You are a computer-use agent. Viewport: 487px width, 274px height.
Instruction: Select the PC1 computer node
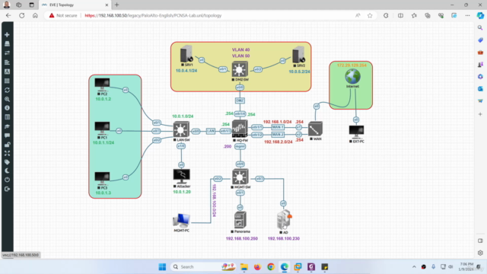pyautogui.click(x=102, y=128)
